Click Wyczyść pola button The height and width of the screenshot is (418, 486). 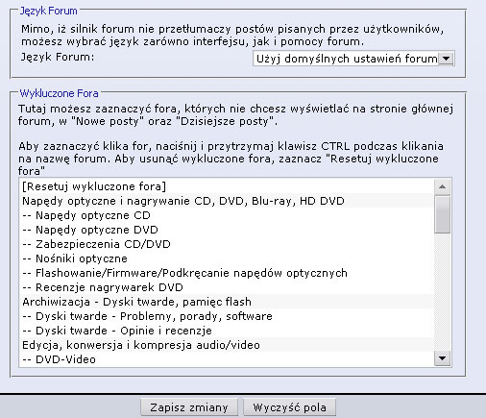pyautogui.click(x=290, y=407)
